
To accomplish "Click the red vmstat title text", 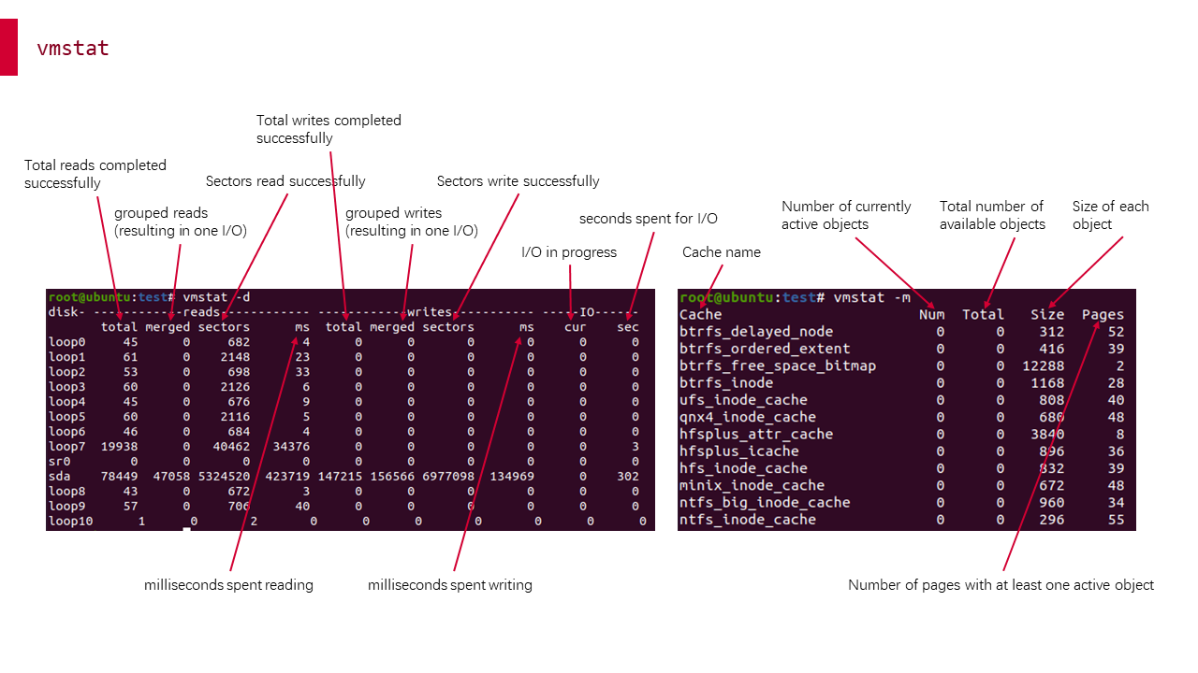I will click(72, 48).
